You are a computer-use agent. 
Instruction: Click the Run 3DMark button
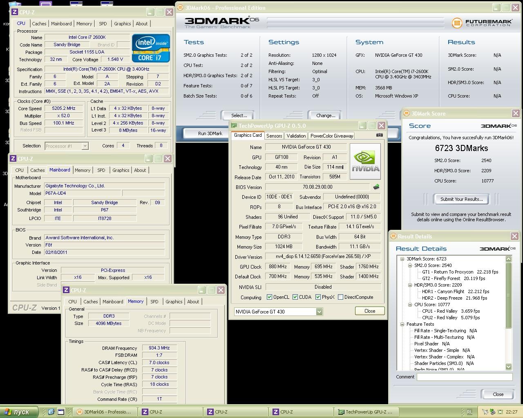pos(210,133)
